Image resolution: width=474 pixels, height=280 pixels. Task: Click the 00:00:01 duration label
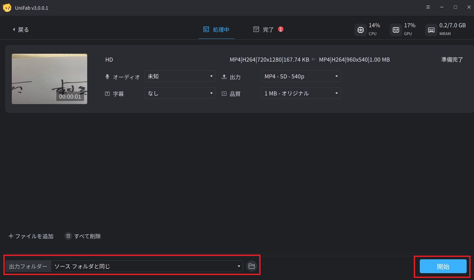point(70,96)
